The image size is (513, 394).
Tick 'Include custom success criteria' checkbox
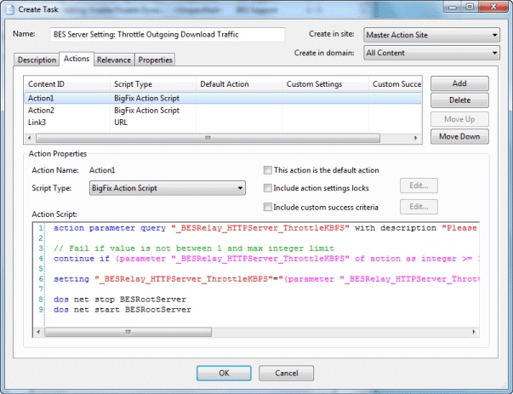click(268, 207)
